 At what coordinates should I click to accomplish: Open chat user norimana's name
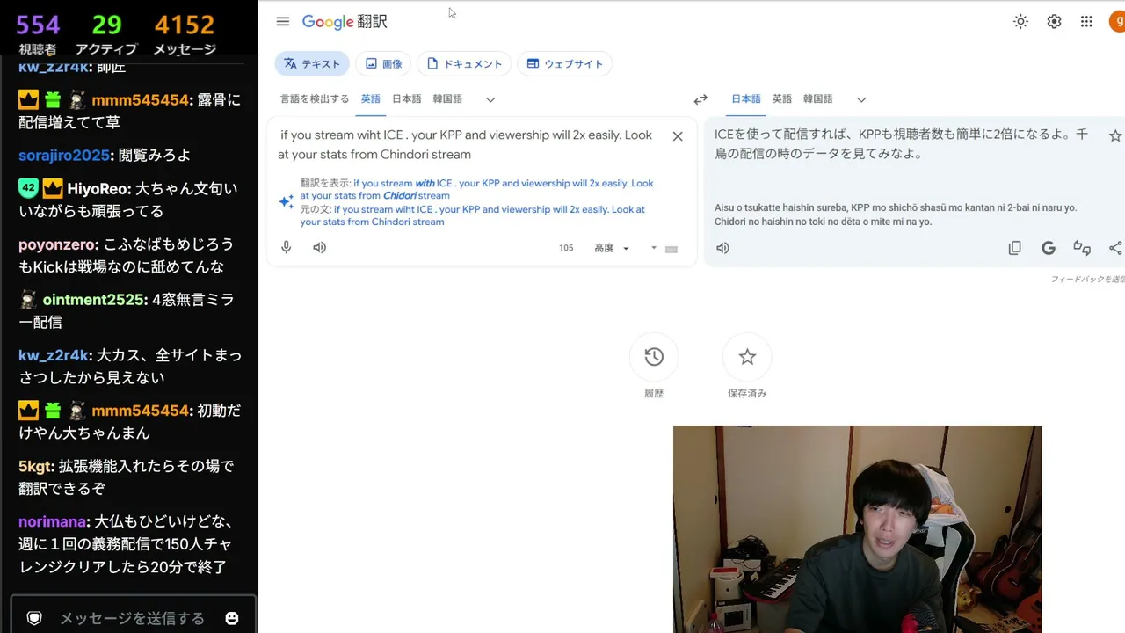(52, 521)
